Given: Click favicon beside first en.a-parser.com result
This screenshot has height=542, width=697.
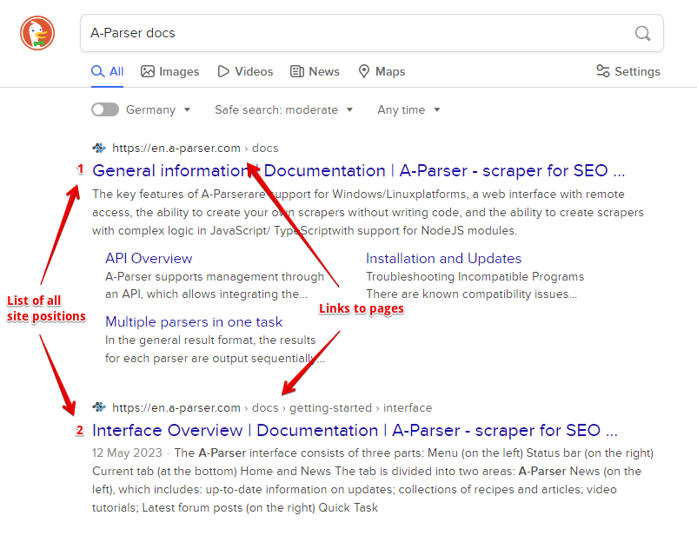Looking at the screenshot, I should pyautogui.click(x=99, y=148).
